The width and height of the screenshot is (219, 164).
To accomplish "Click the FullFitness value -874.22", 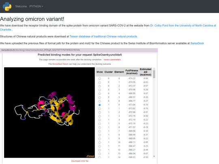I will tap(132, 79).
